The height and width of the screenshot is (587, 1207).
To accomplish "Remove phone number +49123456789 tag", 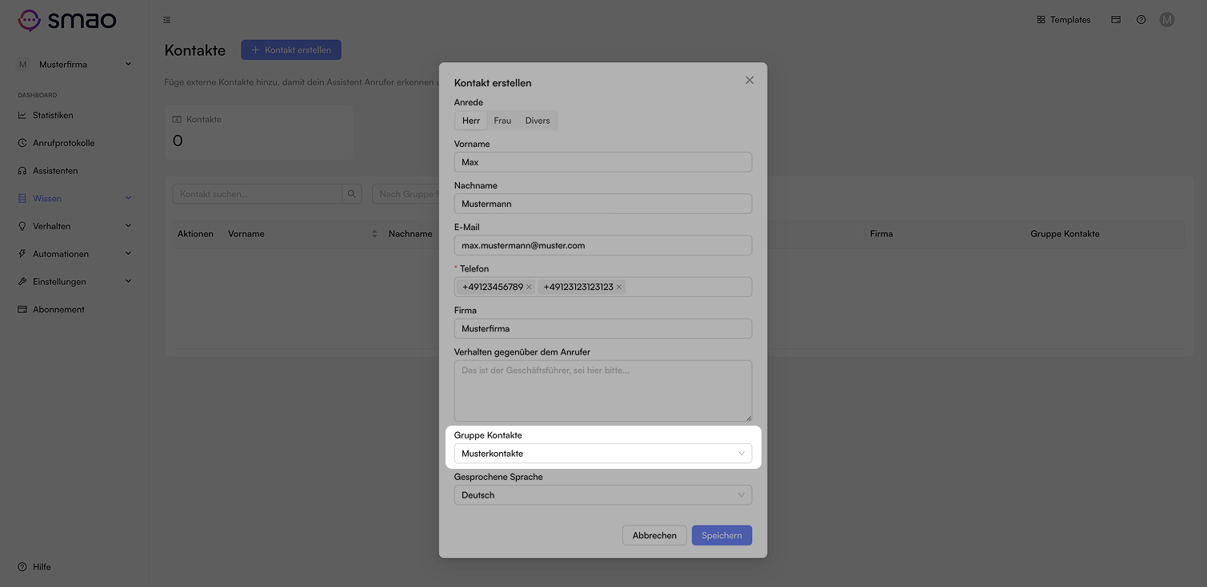I will [529, 287].
